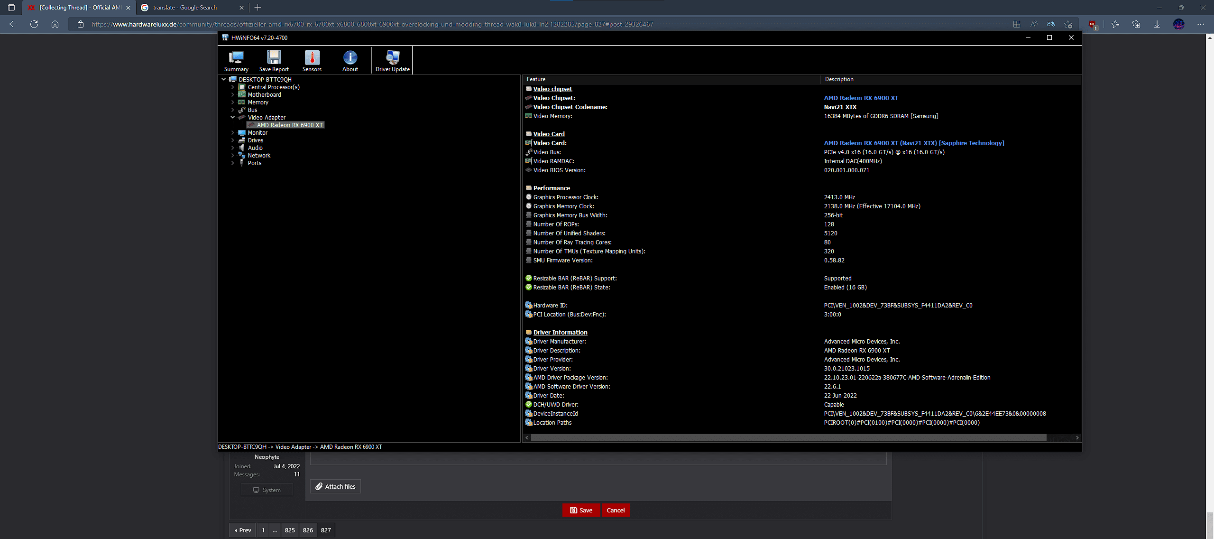Click the HWiNFO horizontal scrollbar

tap(789, 437)
